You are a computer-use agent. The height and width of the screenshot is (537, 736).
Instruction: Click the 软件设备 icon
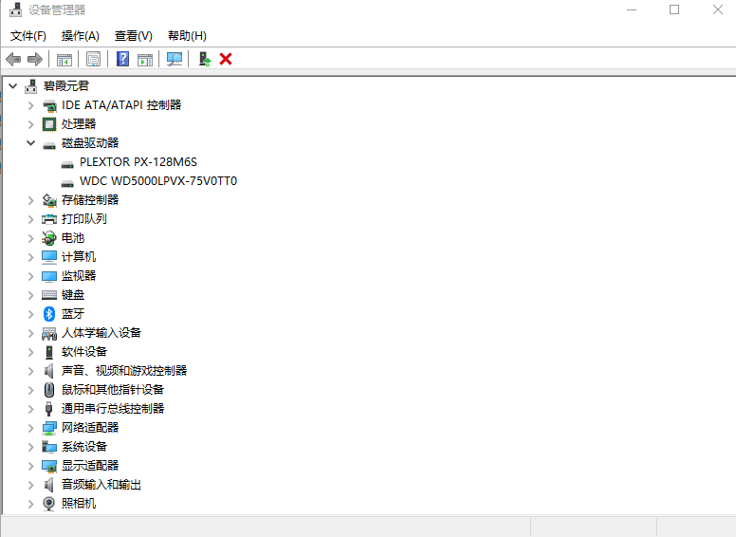click(49, 352)
